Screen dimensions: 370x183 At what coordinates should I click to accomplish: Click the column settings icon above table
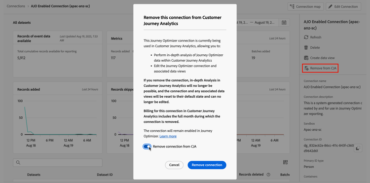pyautogui.click(x=285, y=162)
